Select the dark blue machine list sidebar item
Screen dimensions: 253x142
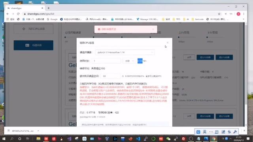(33, 45)
